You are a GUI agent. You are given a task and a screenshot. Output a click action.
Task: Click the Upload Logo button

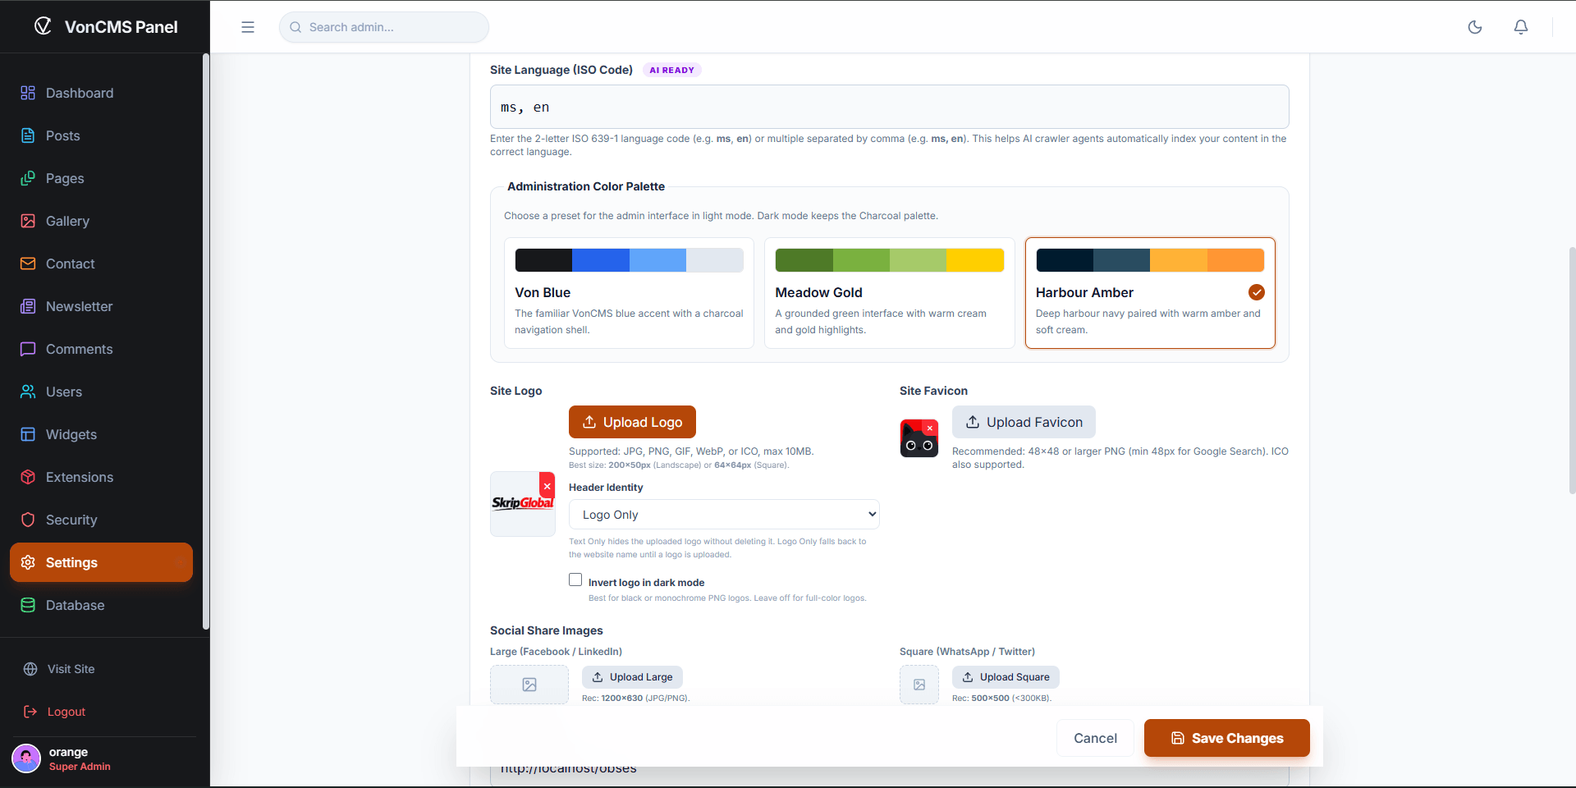[x=632, y=422]
